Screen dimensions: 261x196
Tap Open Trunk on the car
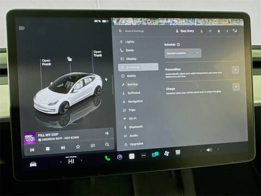98,53
